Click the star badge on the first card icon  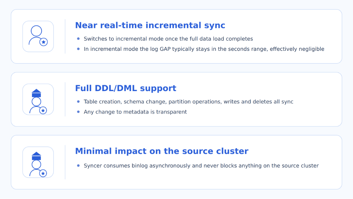click(x=43, y=42)
